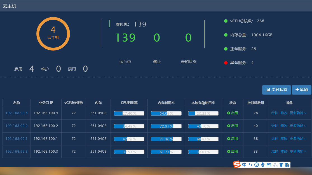Click the running count 139 above 运行中
The height and width of the screenshot is (175, 312).
(125, 37)
